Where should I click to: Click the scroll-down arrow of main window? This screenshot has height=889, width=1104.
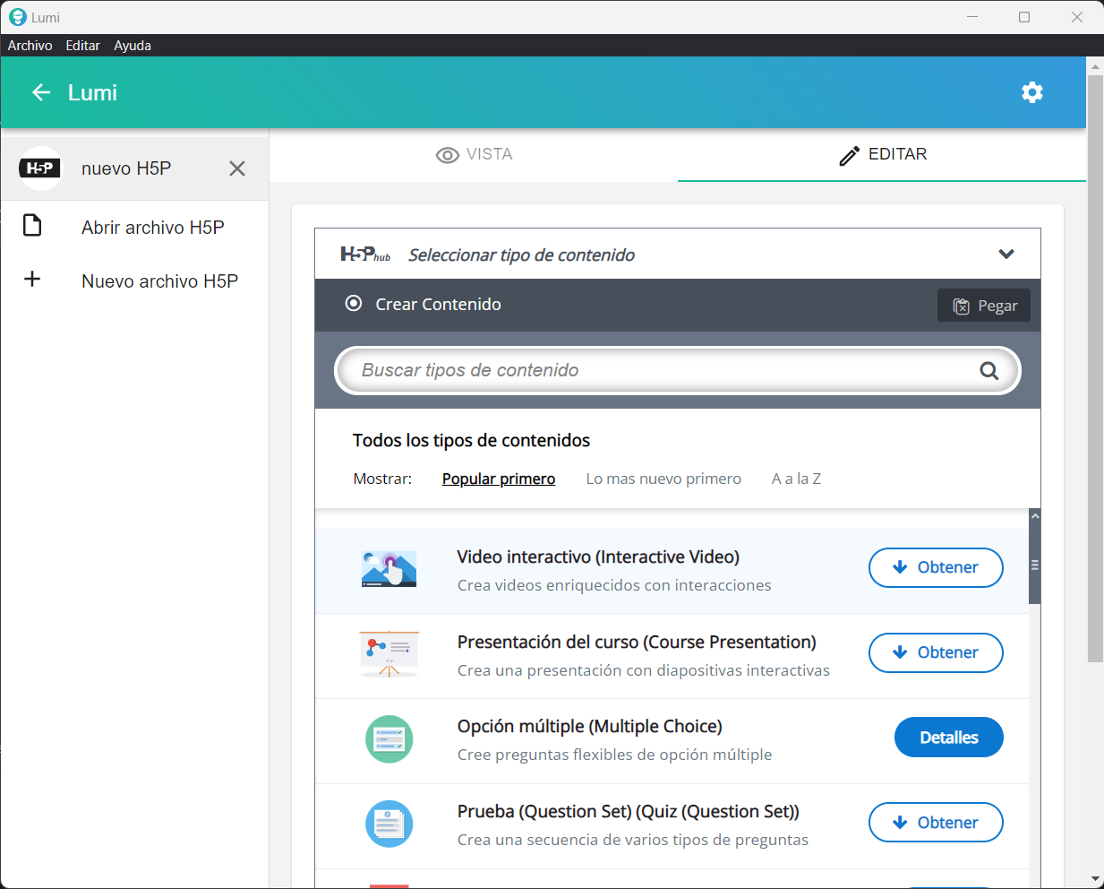(1095, 879)
